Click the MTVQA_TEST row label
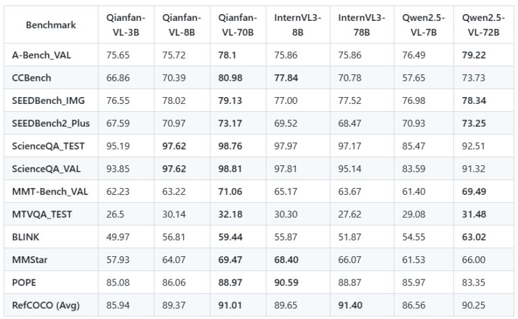This screenshot has width=518, height=319. [42, 214]
